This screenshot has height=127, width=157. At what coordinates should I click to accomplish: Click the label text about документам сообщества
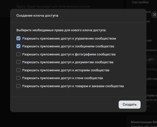coord(68,62)
